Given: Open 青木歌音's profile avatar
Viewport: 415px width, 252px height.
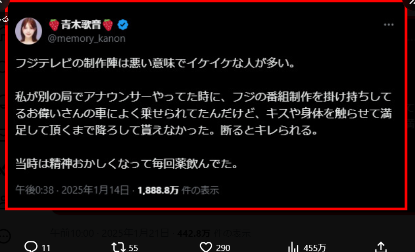Looking at the screenshot, I should click(28, 31).
